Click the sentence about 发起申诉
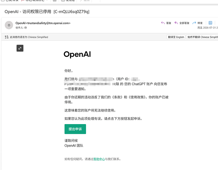 coord(103,119)
